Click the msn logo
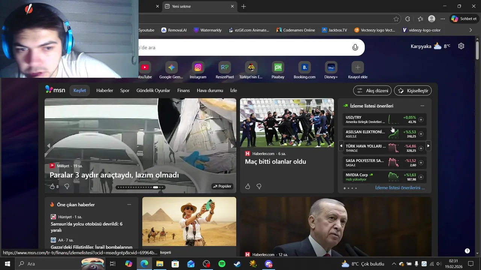Image resolution: width=481 pixels, height=270 pixels. [x=55, y=90]
